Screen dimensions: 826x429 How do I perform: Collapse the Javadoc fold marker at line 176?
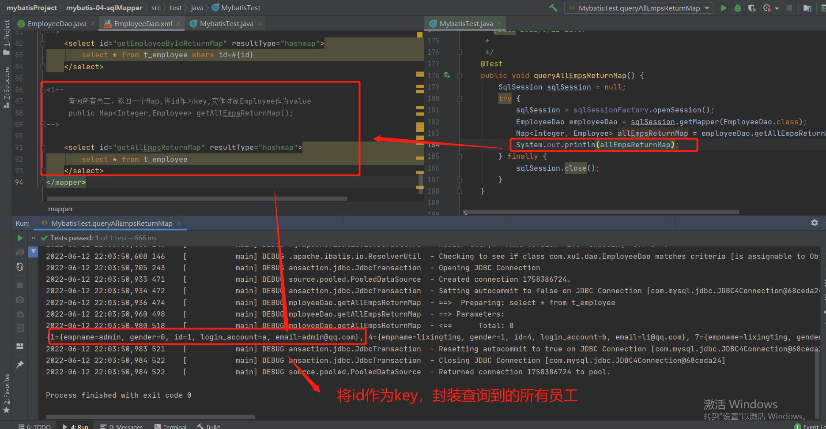point(459,52)
